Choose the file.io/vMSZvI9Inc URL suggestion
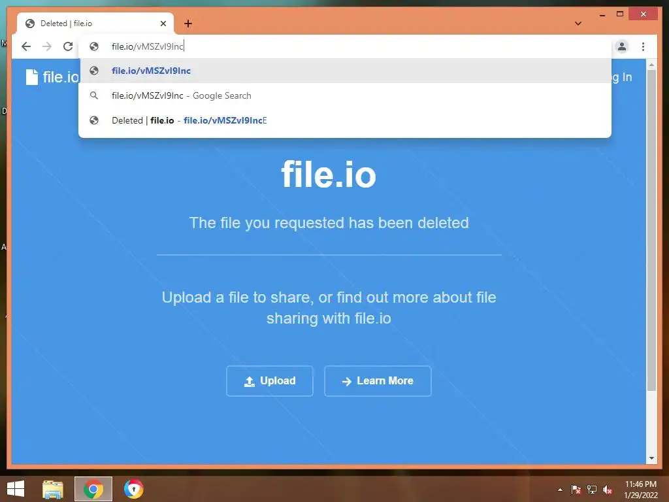The width and height of the screenshot is (669, 502). [345, 71]
